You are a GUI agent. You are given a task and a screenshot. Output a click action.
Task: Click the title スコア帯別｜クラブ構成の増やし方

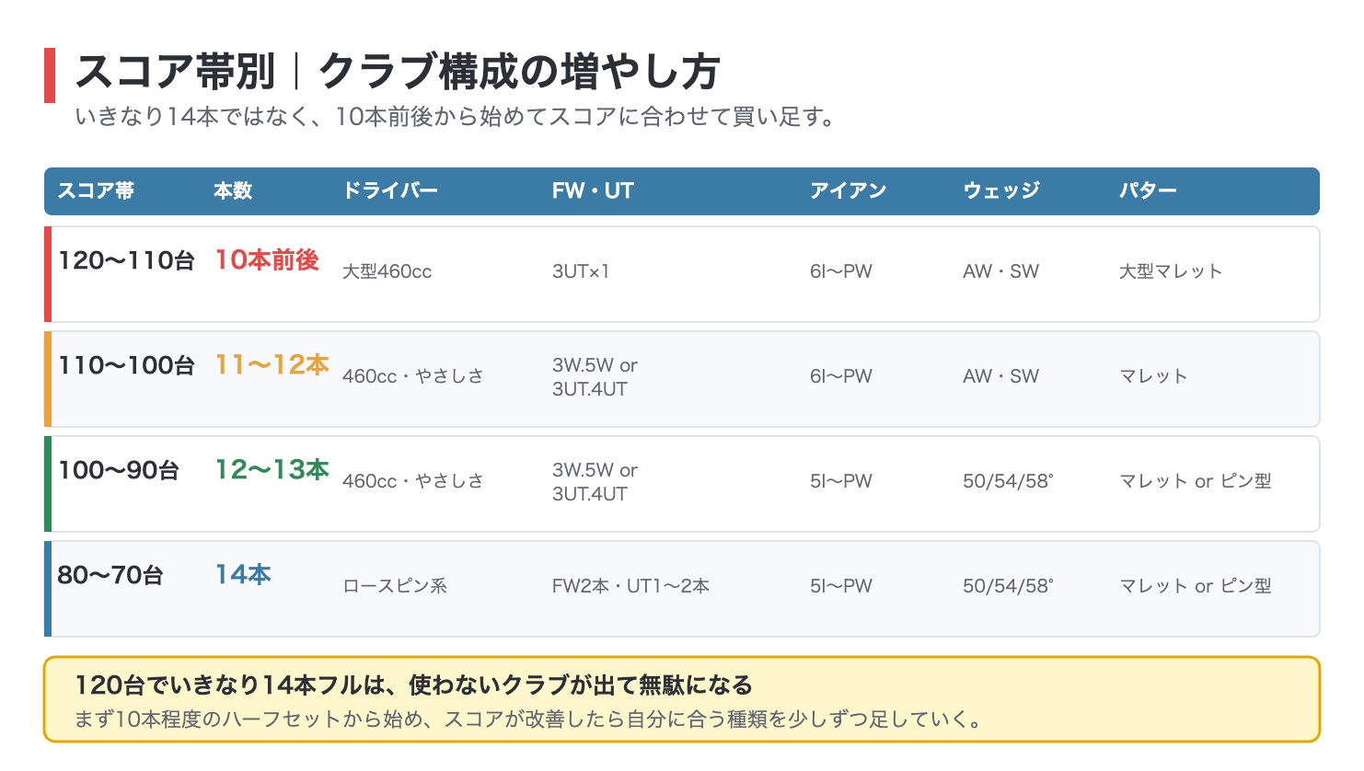[x=397, y=72]
